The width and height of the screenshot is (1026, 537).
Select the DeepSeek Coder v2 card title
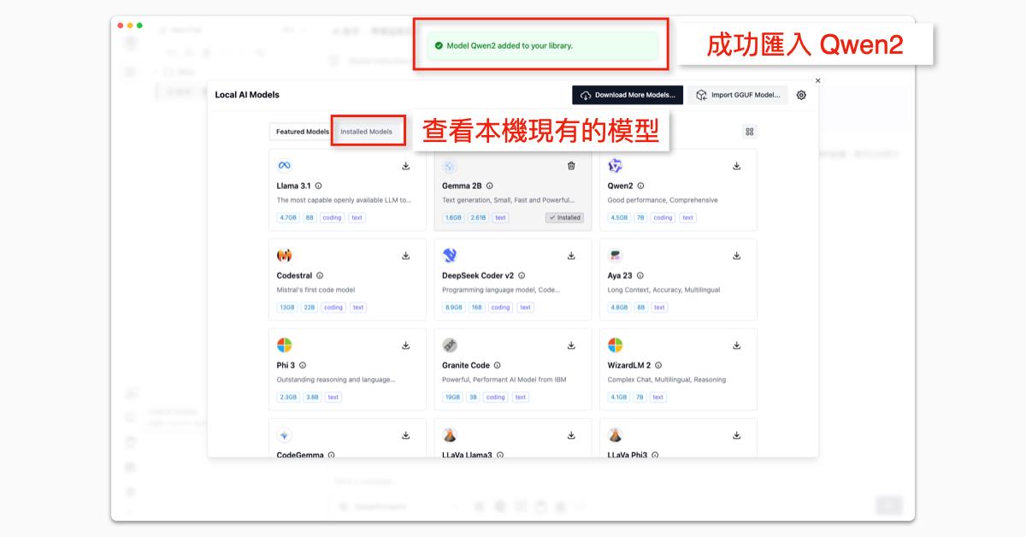pos(478,275)
